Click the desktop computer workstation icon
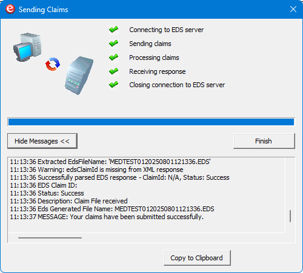The width and height of the screenshot is (303, 273). tap(27, 47)
